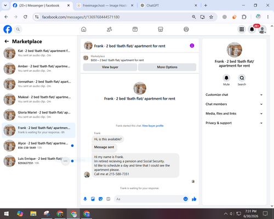Open Kat's apartment conversation
This screenshot has height=219, width=274.
tap(38, 53)
